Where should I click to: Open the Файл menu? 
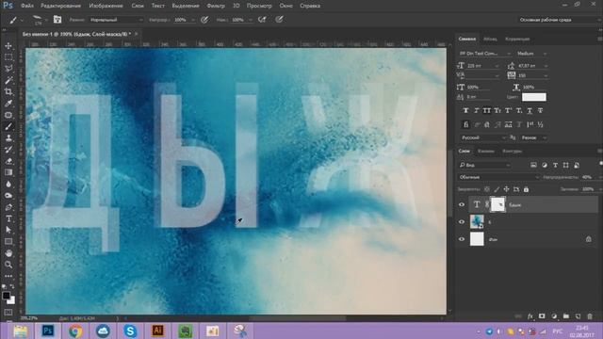point(27,6)
